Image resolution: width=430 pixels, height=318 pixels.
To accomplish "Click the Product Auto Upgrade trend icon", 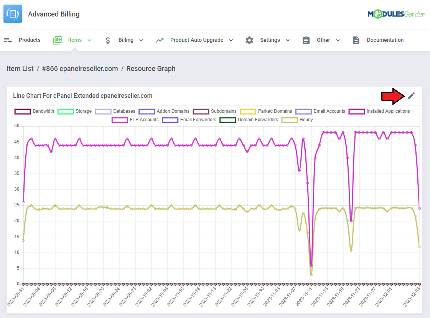I will (160, 40).
